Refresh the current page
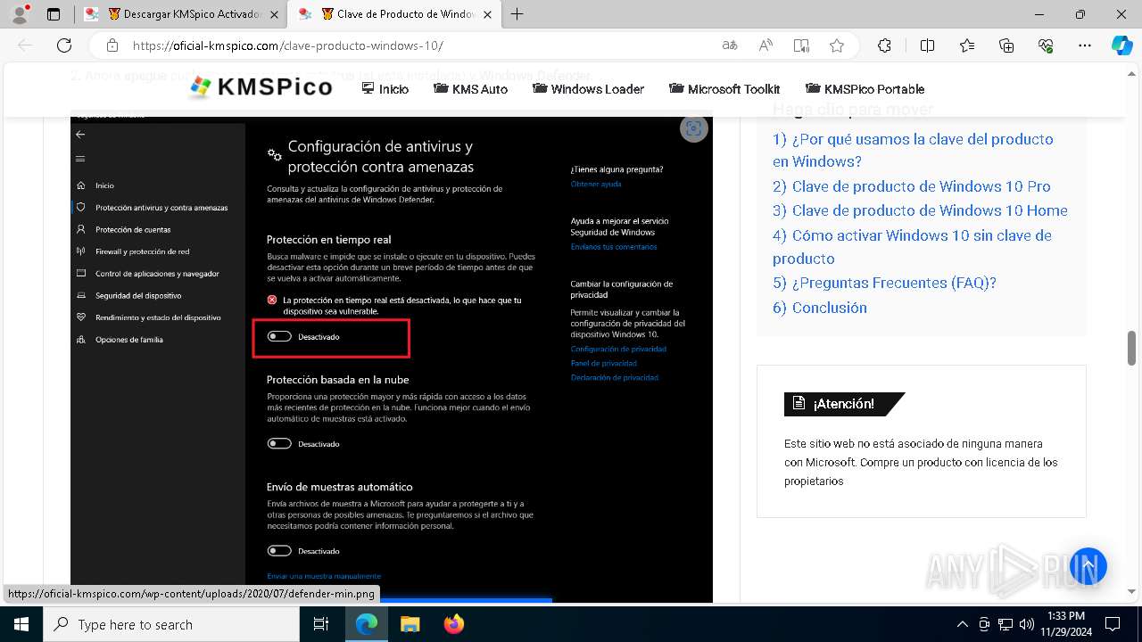 tap(64, 45)
